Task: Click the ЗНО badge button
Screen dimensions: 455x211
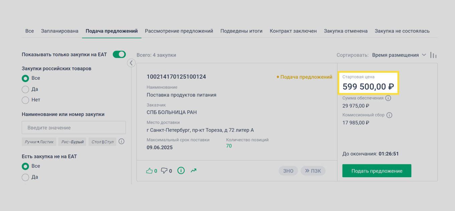Action: [x=288, y=171]
